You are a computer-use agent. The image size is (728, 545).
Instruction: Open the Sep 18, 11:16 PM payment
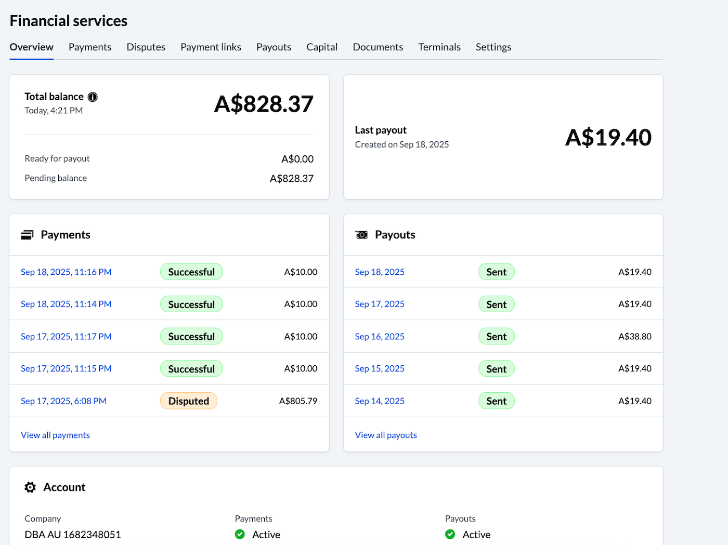point(66,272)
